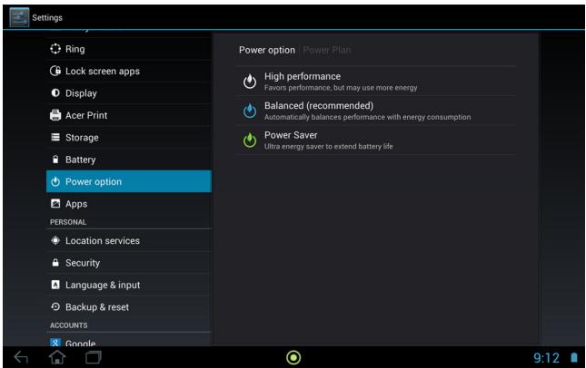Viewport: 586px width, 368px height.
Task: Open Apps settings
Action: (129, 204)
